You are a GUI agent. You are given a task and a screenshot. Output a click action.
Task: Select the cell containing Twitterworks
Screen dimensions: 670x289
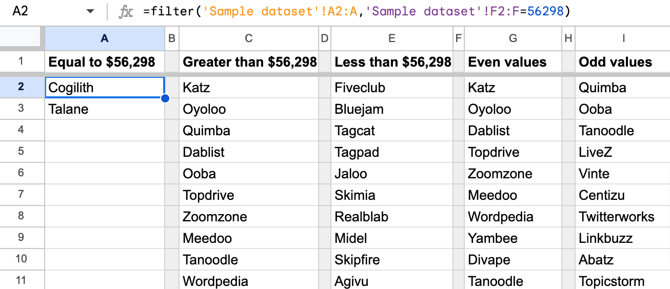[623, 216]
